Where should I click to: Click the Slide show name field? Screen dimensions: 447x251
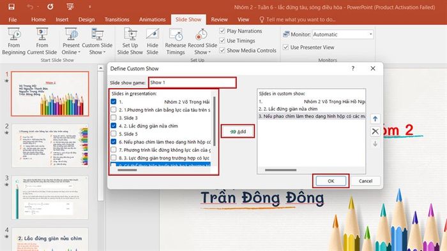(x=192, y=82)
